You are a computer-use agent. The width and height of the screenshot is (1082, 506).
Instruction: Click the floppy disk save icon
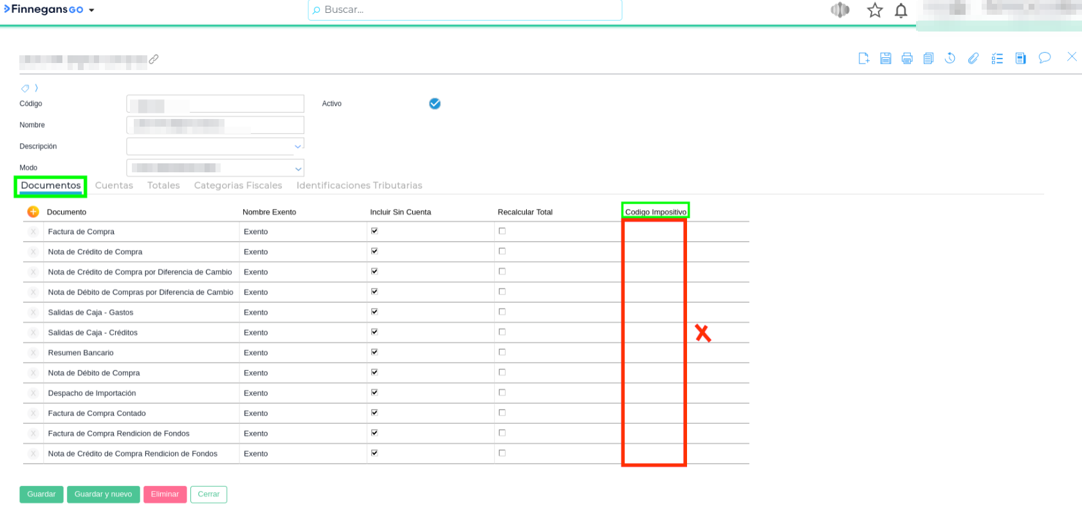tap(886, 59)
